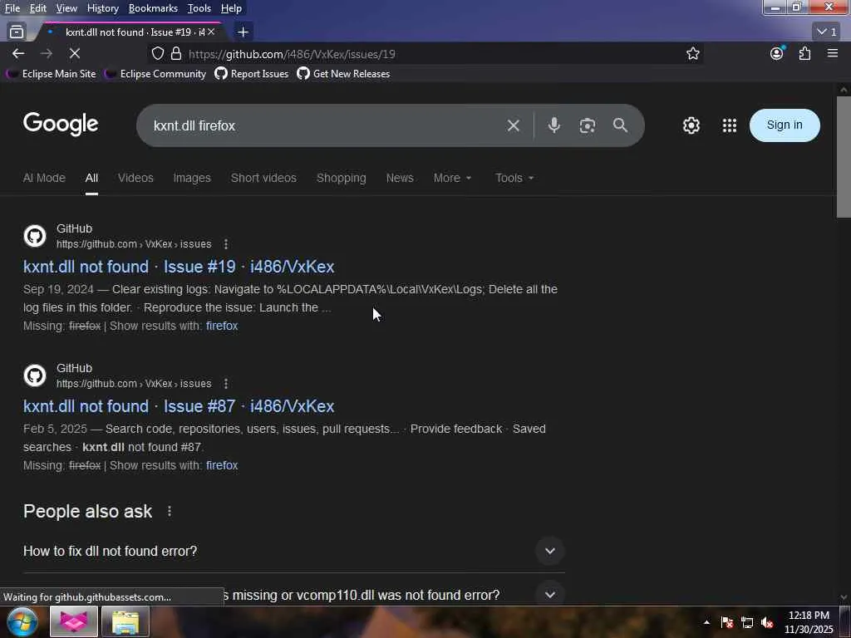Open File Explorer from the taskbar
Screen dimensions: 851x638
pyautogui.click(x=125, y=621)
